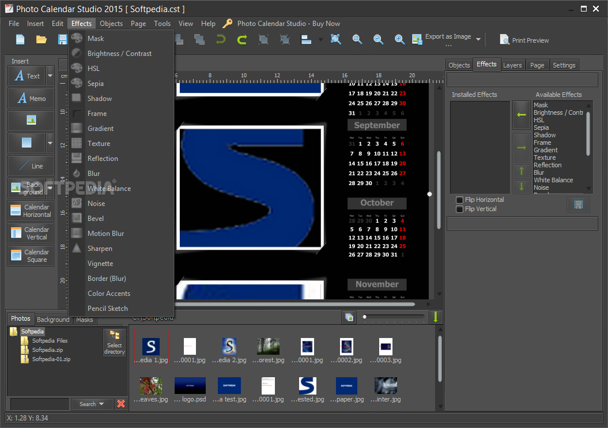Switch to the Layers tab
This screenshot has width=608, height=428.
(x=512, y=65)
